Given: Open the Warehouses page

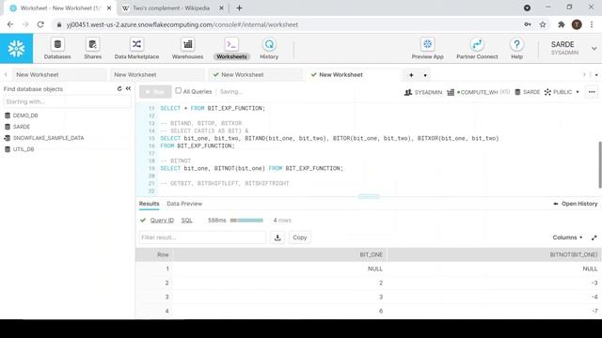Looking at the screenshot, I should (x=187, y=49).
